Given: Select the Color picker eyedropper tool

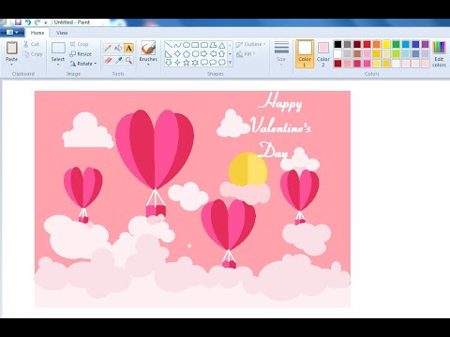Looking at the screenshot, I should [x=118, y=60].
